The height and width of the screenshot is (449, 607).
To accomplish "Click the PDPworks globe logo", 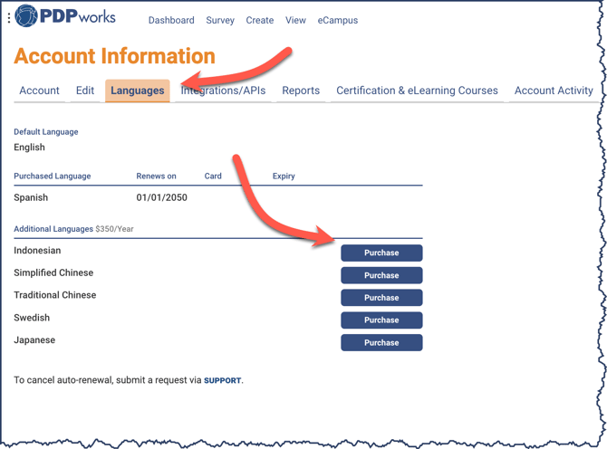I will pyautogui.click(x=27, y=16).
